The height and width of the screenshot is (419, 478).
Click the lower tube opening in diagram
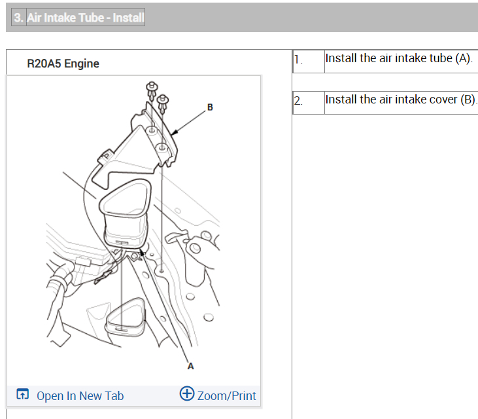point(126,317)
